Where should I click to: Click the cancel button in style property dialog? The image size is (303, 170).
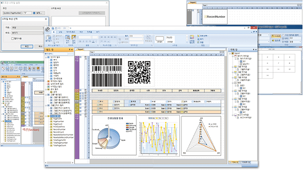click(40, 47)
